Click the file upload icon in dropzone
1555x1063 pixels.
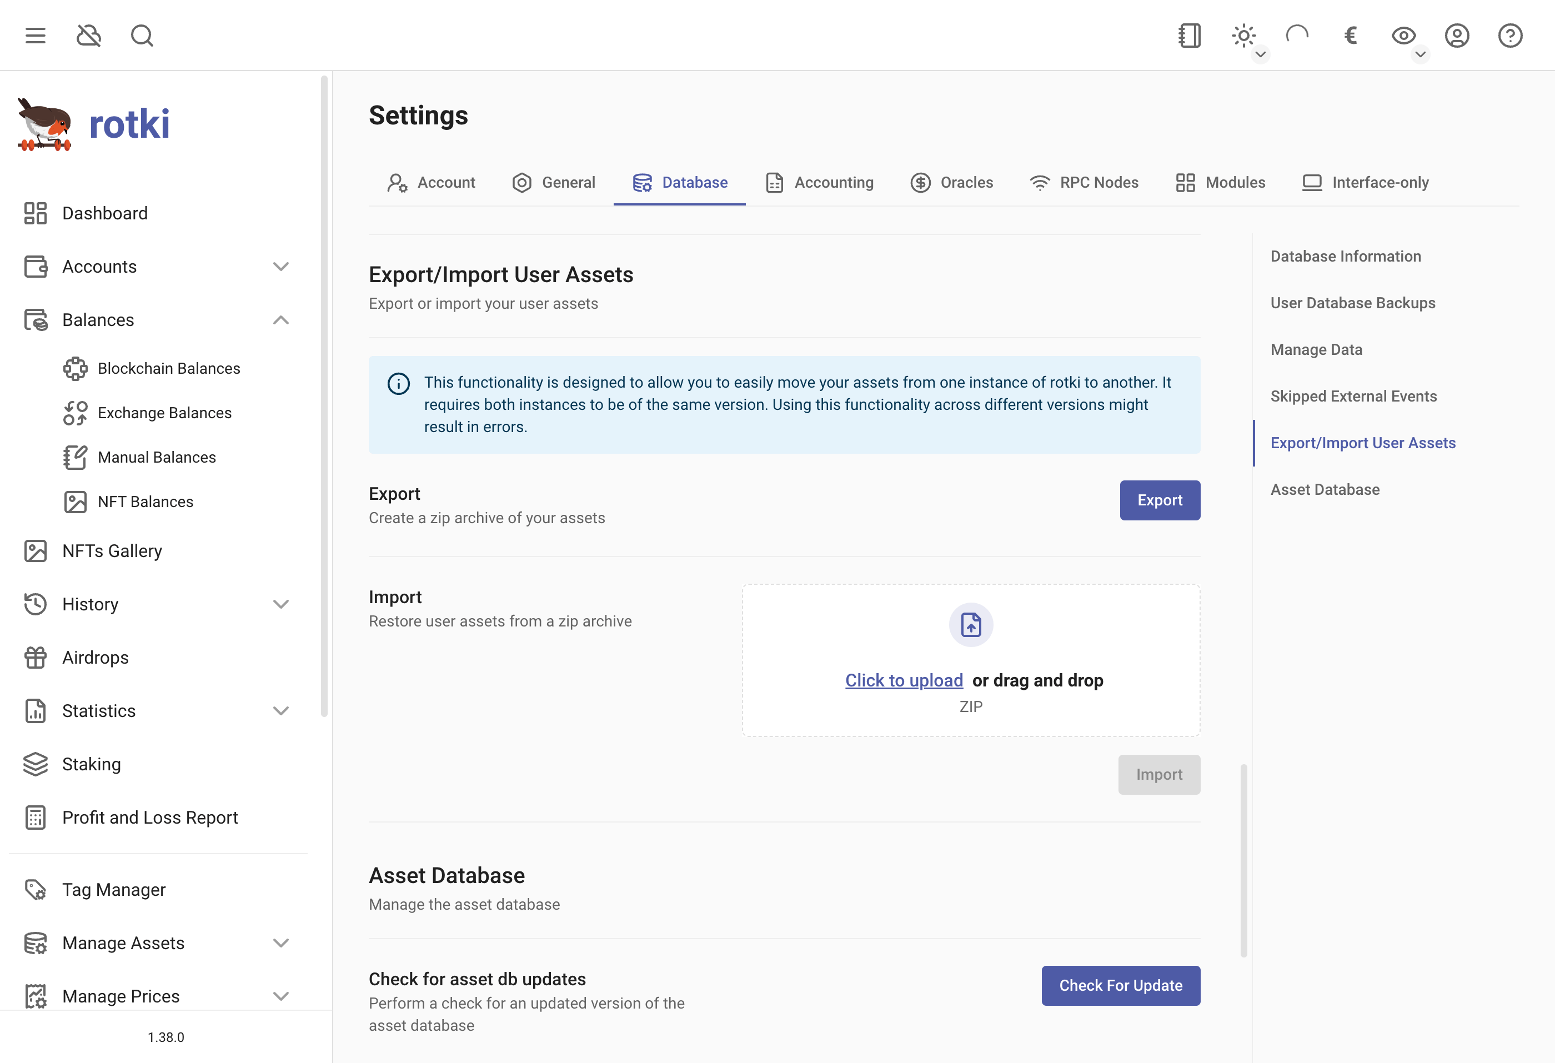[971, 625]
